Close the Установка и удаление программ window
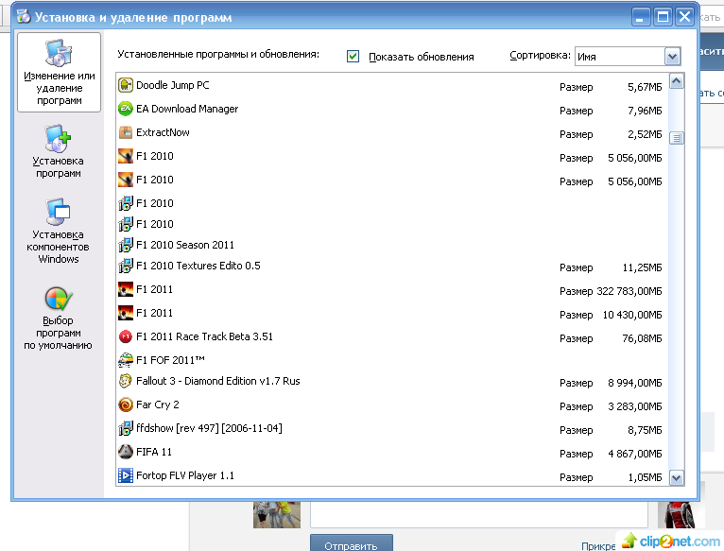 (684, 18)
